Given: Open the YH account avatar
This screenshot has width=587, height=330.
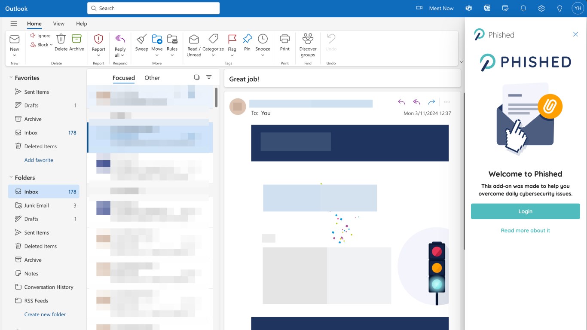Looking at the screenshot, I should [x=578, y=8].
